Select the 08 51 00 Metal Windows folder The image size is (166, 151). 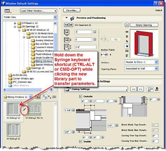coord(40,34)
